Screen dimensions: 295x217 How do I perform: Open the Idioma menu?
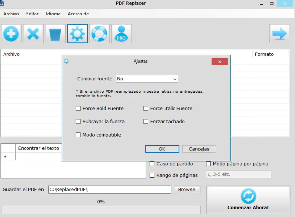(53, 14)
